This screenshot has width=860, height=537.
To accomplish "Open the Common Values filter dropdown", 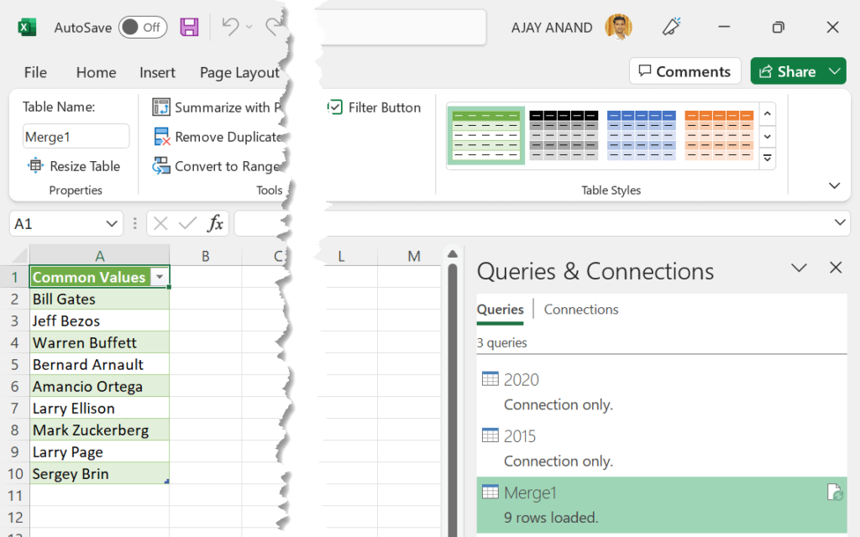I will pyautogui.click(x=160, y=276).
